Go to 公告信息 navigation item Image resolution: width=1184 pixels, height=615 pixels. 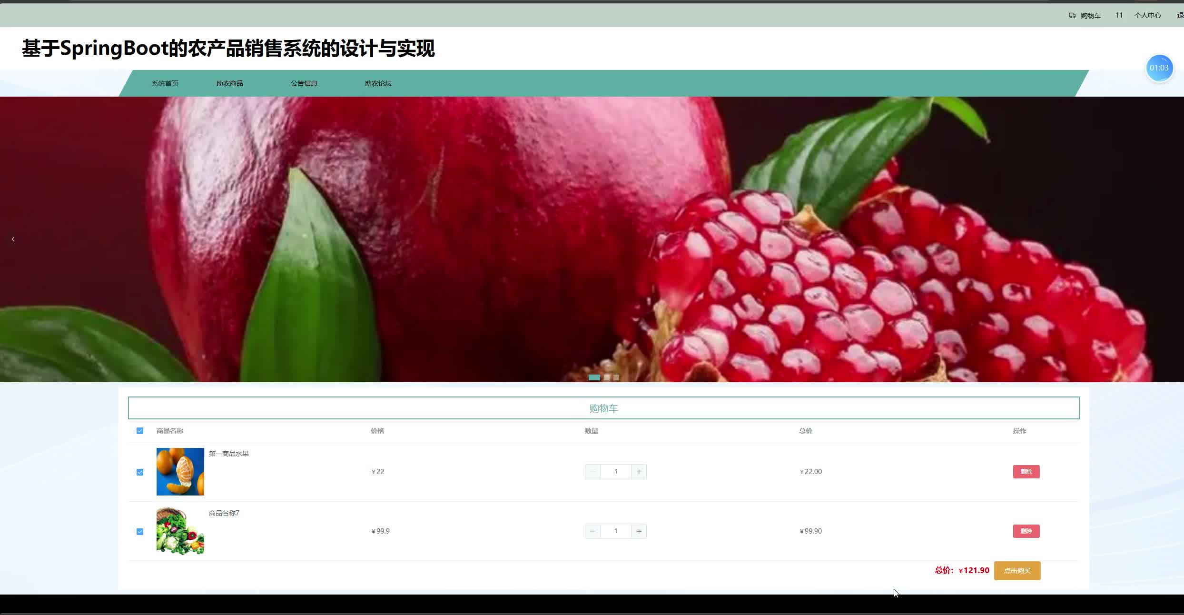[304, 83]
